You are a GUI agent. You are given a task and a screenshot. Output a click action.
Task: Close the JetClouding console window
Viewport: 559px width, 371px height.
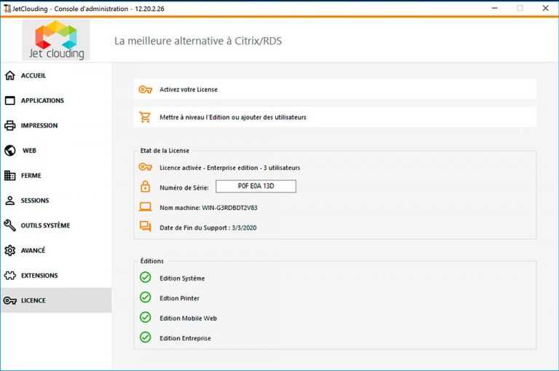(545, 8)
